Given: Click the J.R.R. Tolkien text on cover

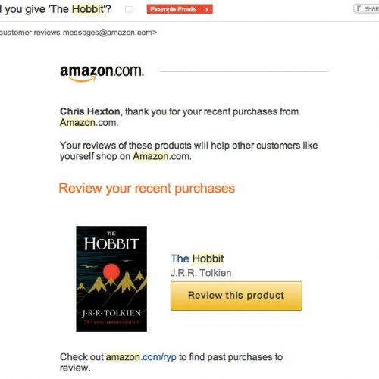Looking at the screenshot, I should tap(111, 313).
